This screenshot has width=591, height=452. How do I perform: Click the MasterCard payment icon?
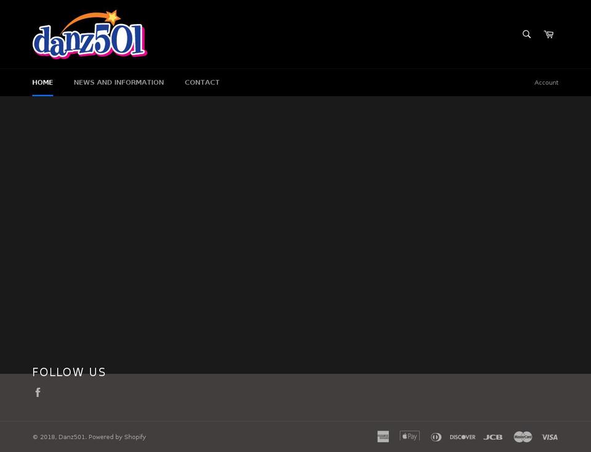click(523, 437)
